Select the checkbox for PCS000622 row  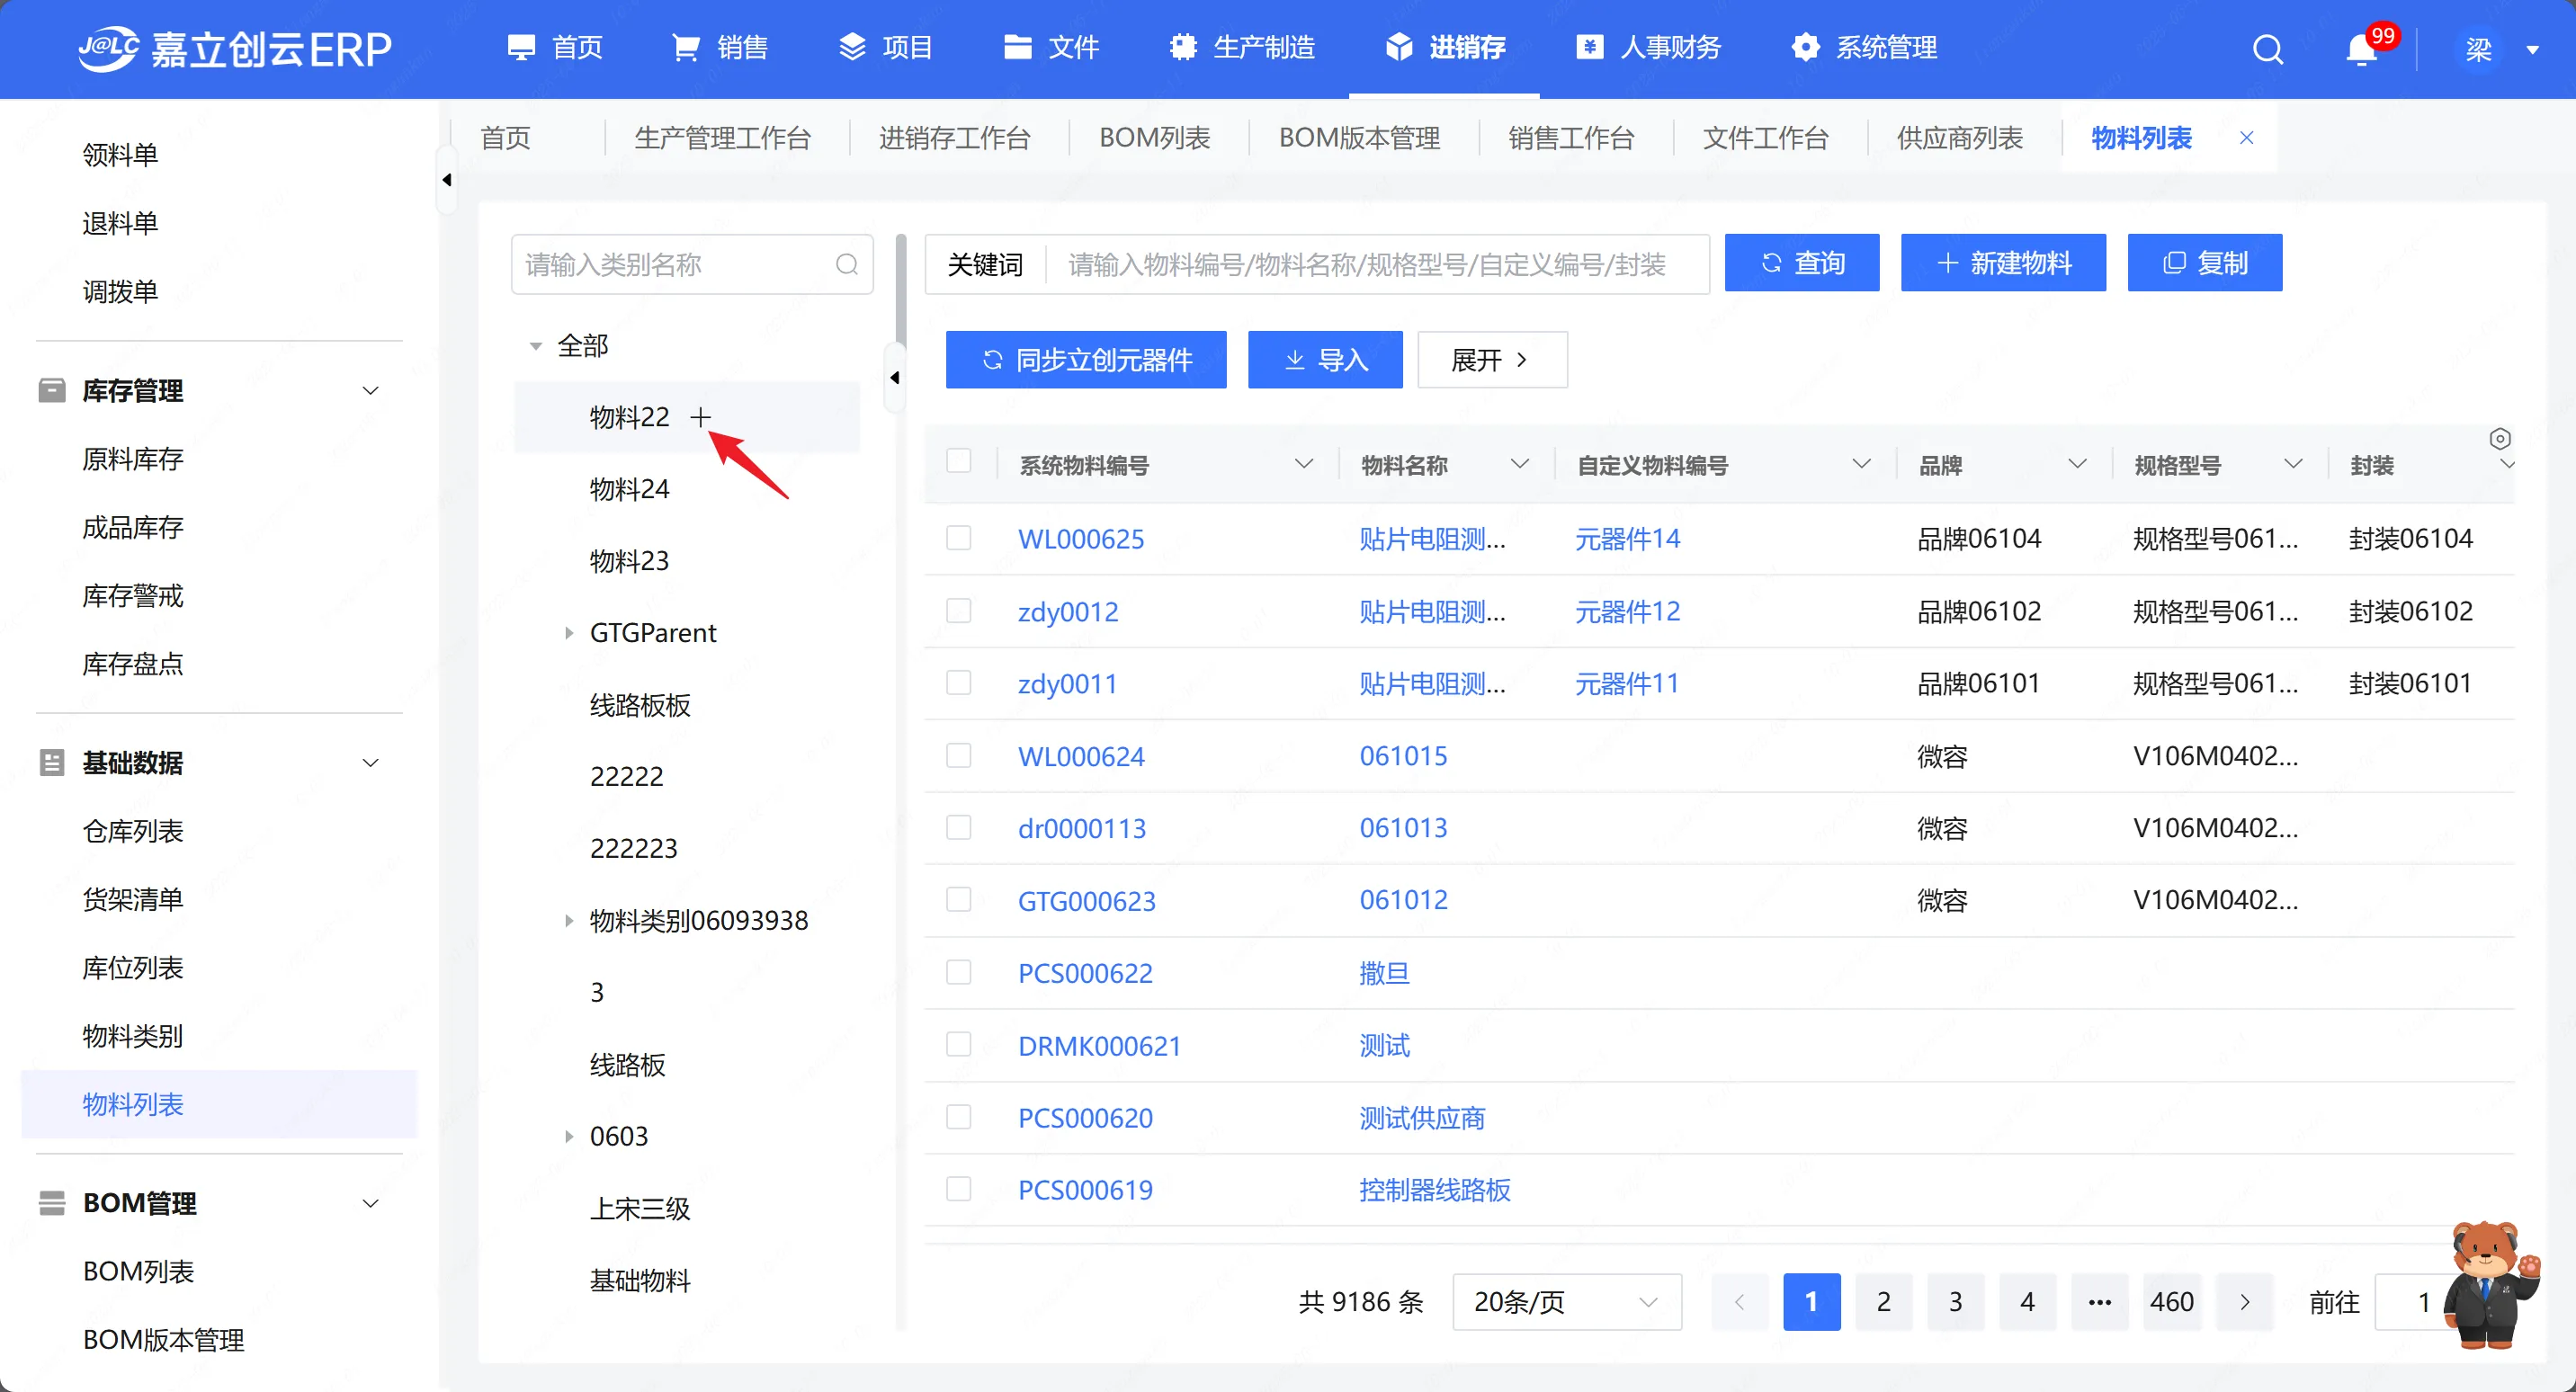tap(958, 972)
